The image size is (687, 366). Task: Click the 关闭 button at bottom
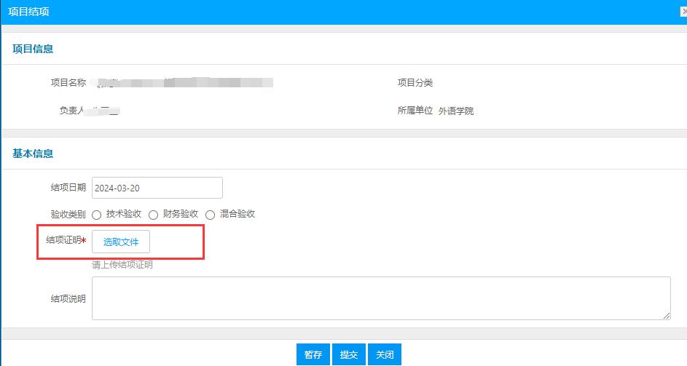[385, 354]
